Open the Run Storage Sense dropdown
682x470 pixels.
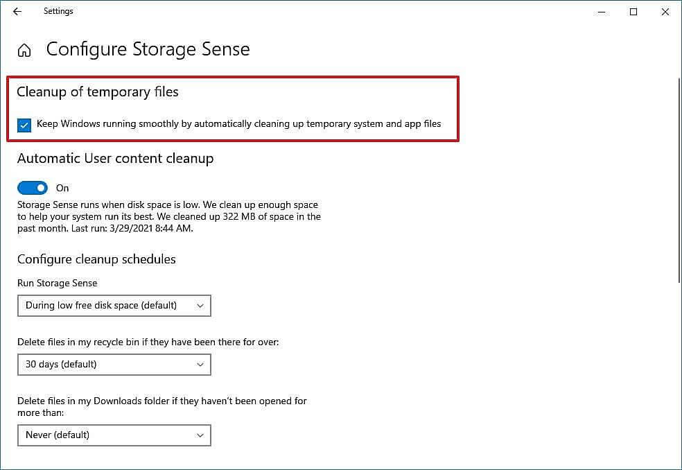(114, 306)
